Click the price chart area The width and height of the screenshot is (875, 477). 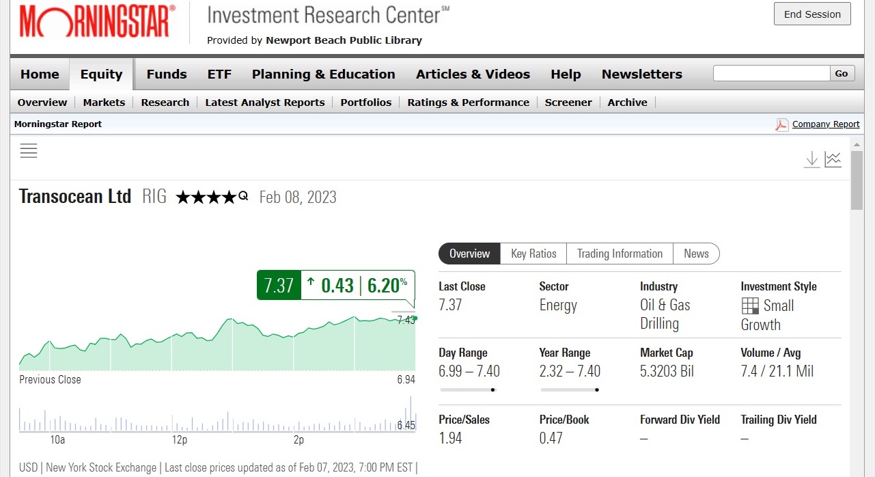click(217, 344)
